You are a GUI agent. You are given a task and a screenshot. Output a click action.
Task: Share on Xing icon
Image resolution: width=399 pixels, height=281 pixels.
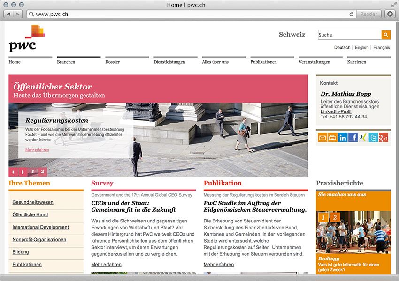point(363,138)
